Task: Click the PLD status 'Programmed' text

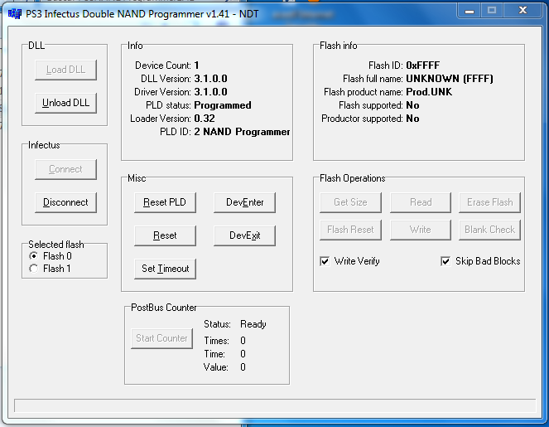Action: point(223,105)
